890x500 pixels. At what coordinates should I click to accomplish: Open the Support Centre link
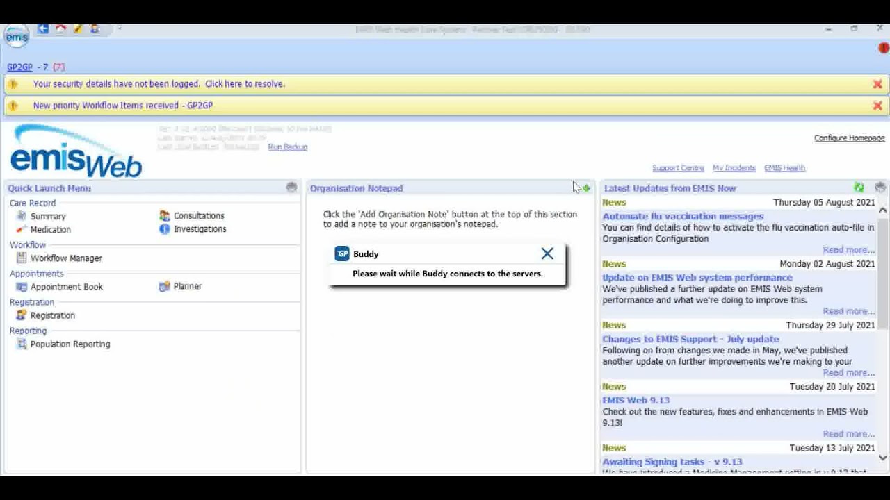pyautogui.click(x=678, y=168)
